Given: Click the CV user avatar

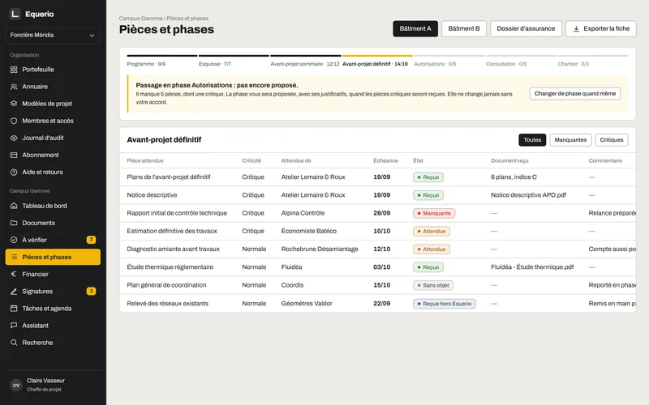Looking at the screenshot, I should [15, 386].
